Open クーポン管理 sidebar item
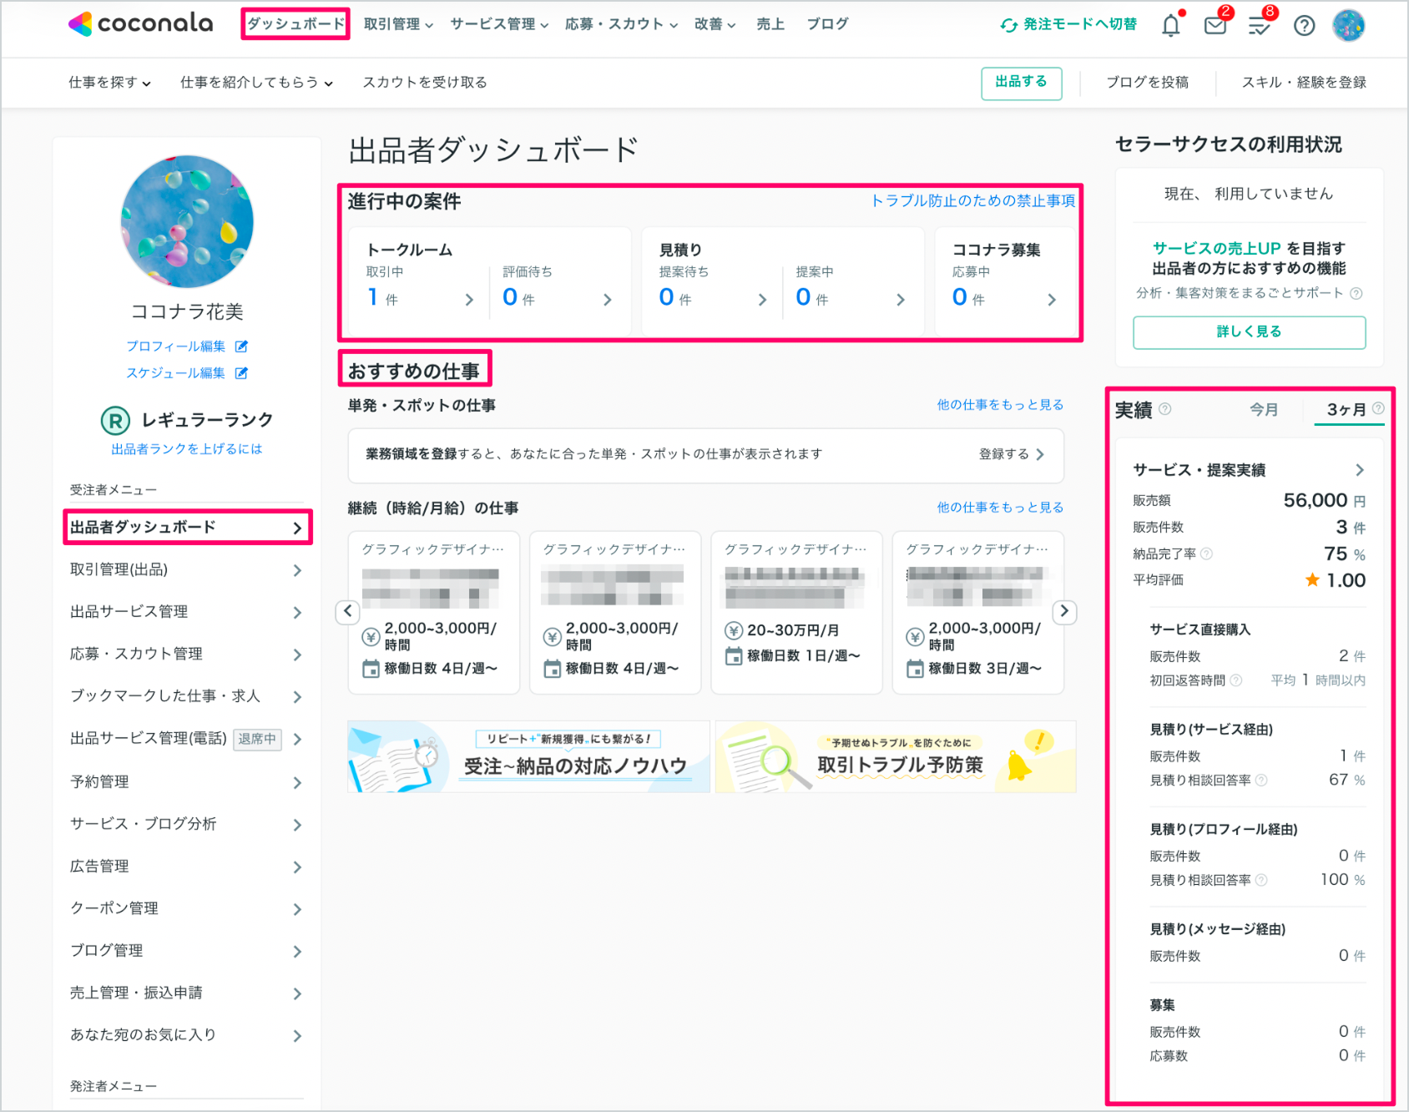The image size is (1409, 1112). [186, 909]
